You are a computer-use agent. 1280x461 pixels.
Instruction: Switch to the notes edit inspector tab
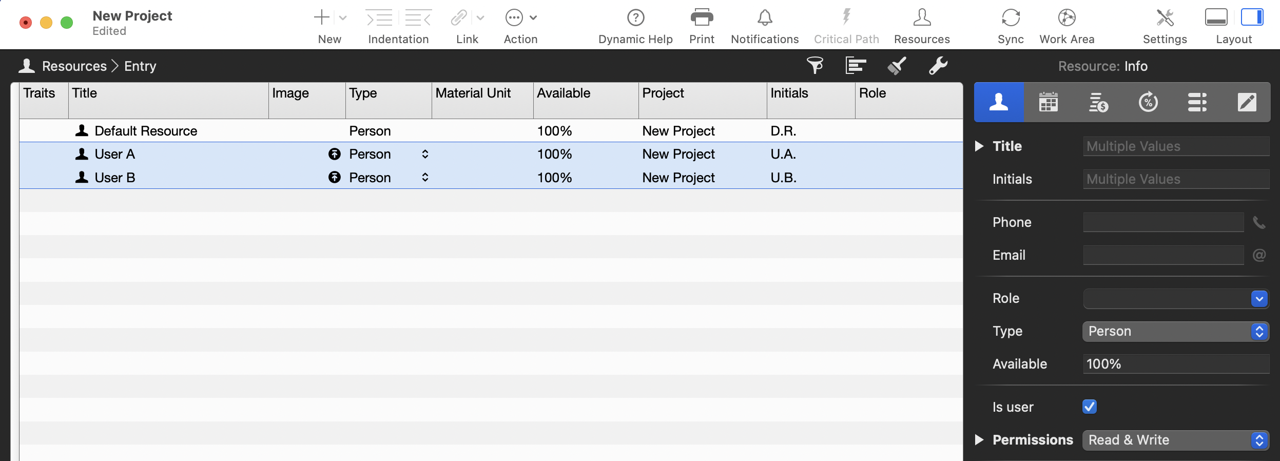(1247, 102)
